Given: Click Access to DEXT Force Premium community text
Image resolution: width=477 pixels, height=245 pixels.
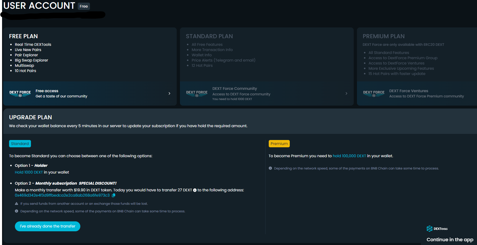Looking at the screenshot, I should click(x=426, y=96).
